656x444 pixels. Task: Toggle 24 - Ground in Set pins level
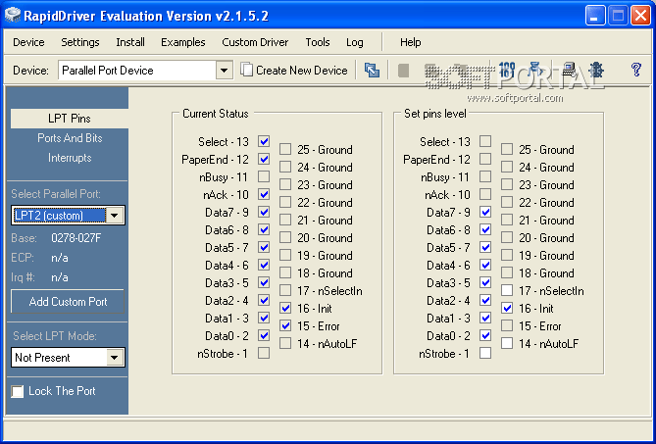[507, 167]
